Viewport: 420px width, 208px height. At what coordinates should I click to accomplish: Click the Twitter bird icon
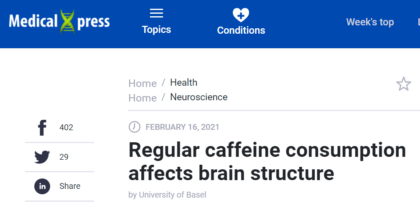click(x=42, y=157)
